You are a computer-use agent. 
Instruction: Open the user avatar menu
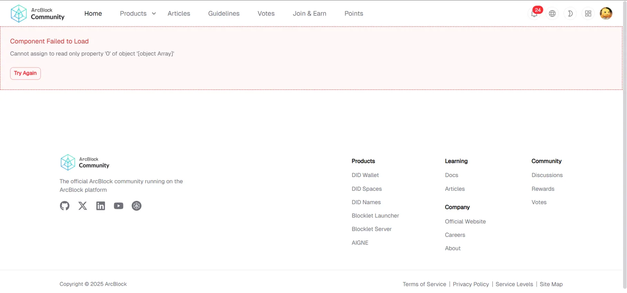click(606, 14)
